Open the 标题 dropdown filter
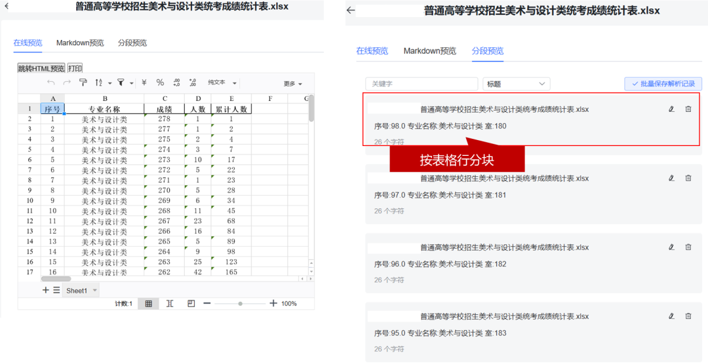 click(x=516, y=84)
